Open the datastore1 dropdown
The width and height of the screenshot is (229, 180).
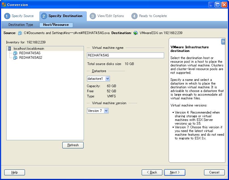107,79
